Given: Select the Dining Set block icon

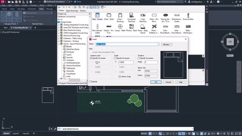Looking at the screenshot, I should coord(166,15).
